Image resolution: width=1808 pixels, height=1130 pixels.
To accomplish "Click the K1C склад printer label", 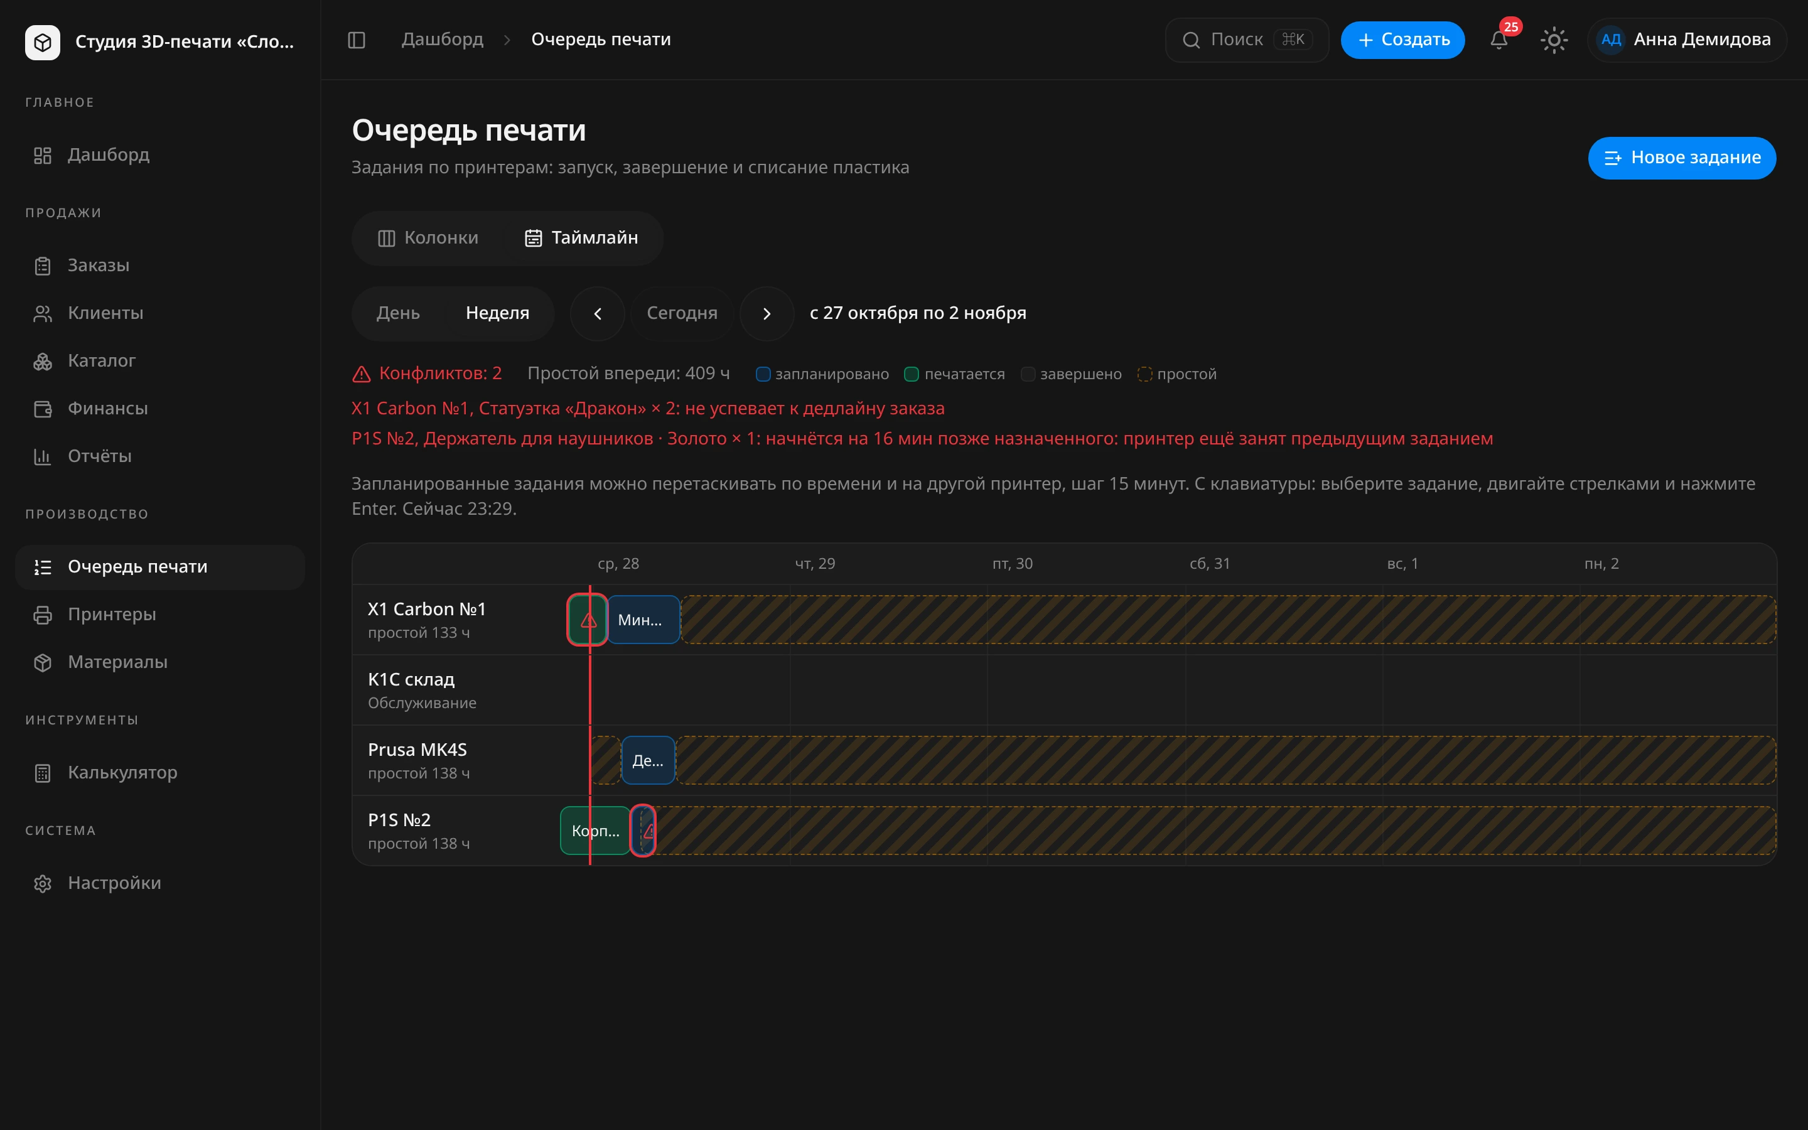I will click(x=411, y=679).
